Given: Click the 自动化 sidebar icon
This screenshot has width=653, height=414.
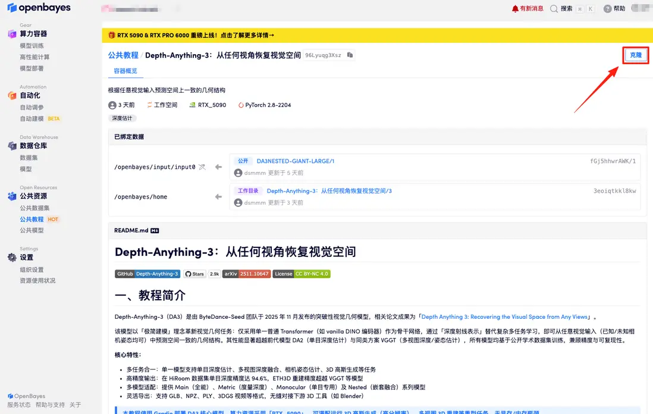Looking at the screenshot, I should click(x=12, y=95).
